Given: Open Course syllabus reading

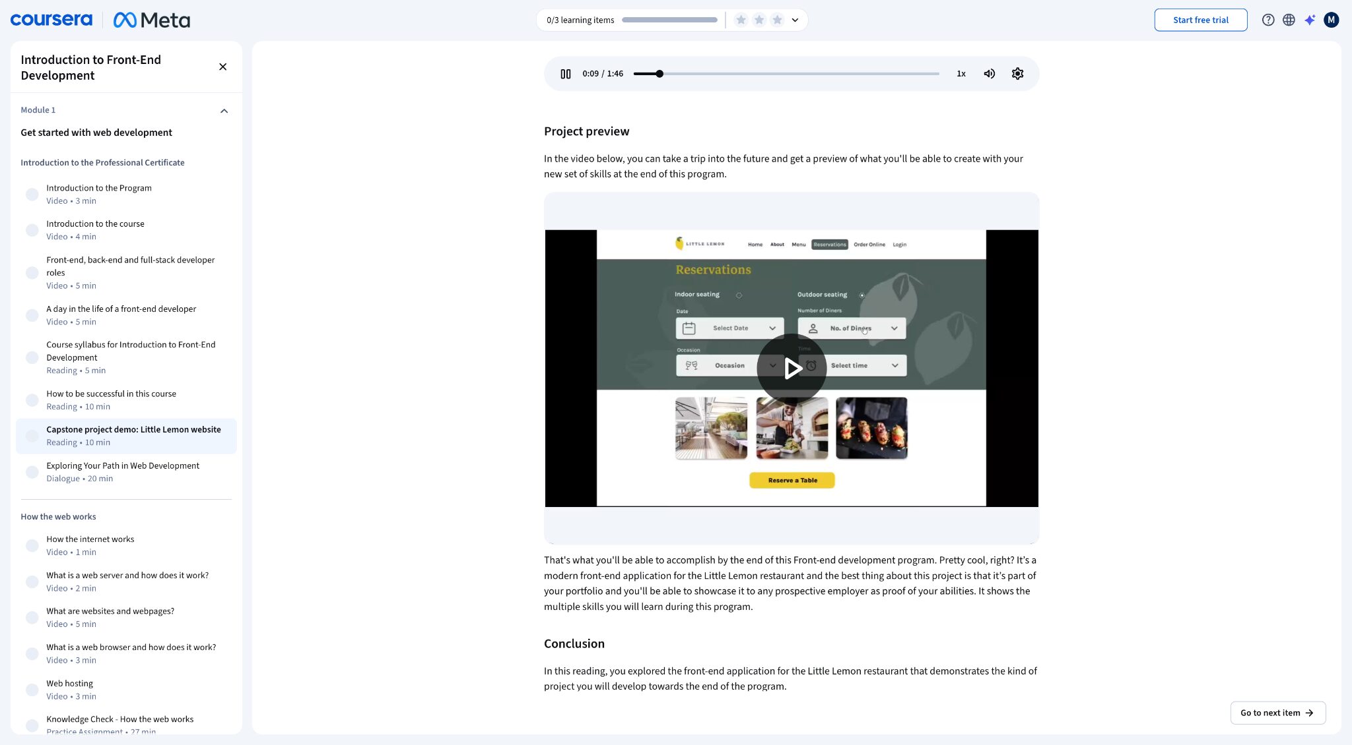Looking at the screenshot, I should point(126,357).
